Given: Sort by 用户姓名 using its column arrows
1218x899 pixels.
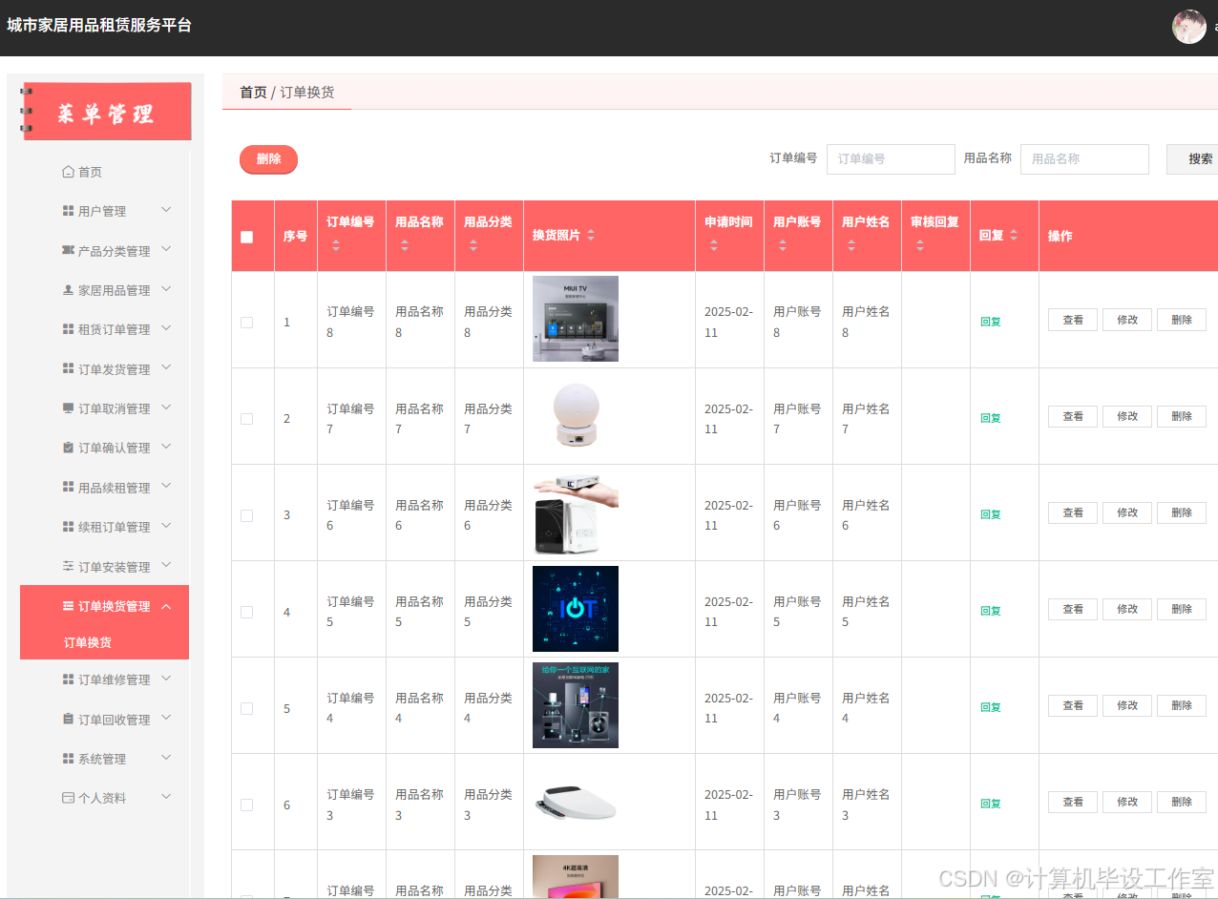Looking at the screenshot, I should click(850, 245).
